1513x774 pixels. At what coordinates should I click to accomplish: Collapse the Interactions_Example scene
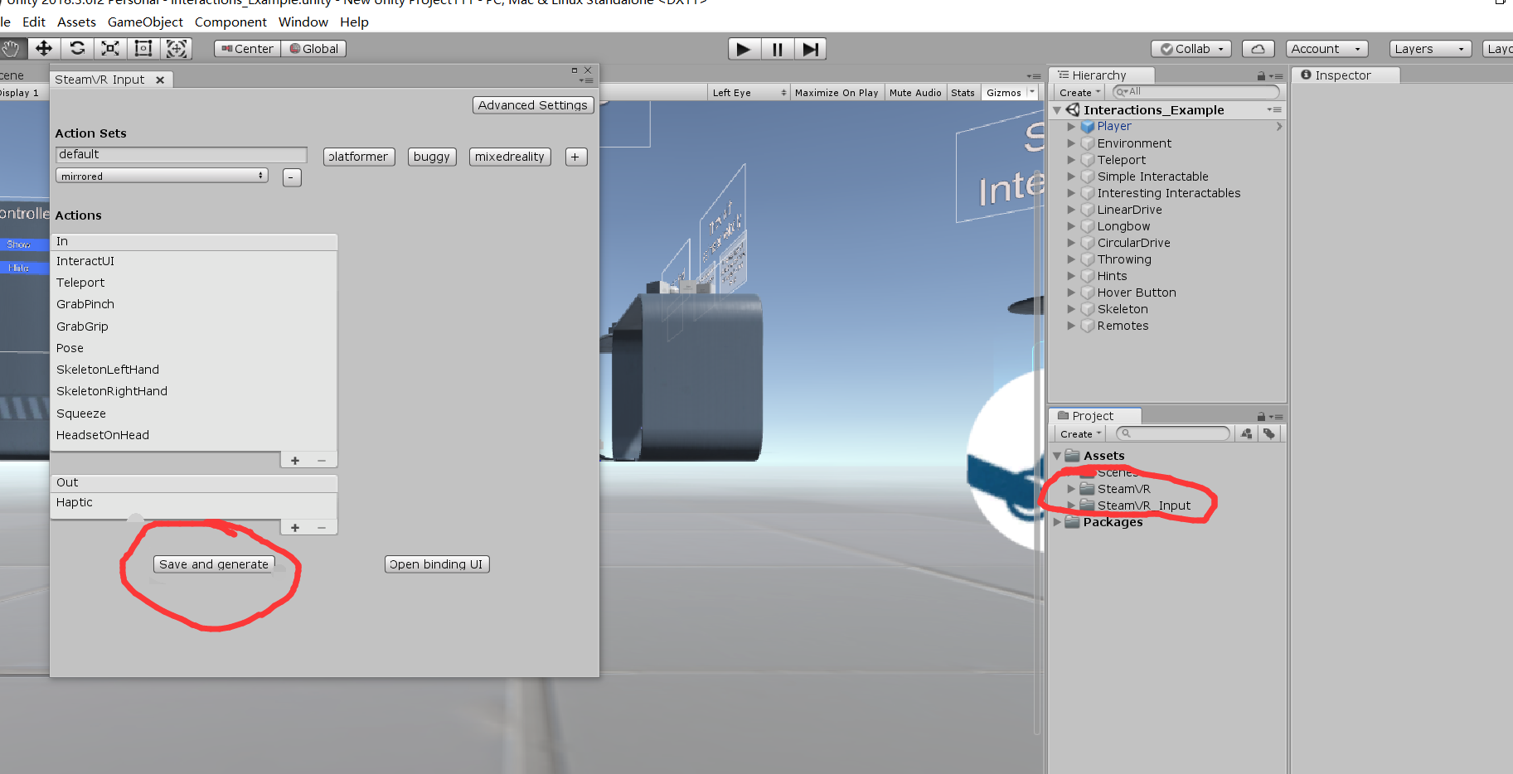click(x=1057, y=110)
